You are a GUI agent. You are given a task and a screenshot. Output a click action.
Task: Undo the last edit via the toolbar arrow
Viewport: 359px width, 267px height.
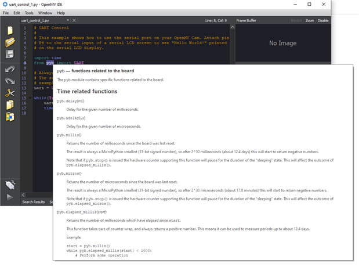coord(10,70)
